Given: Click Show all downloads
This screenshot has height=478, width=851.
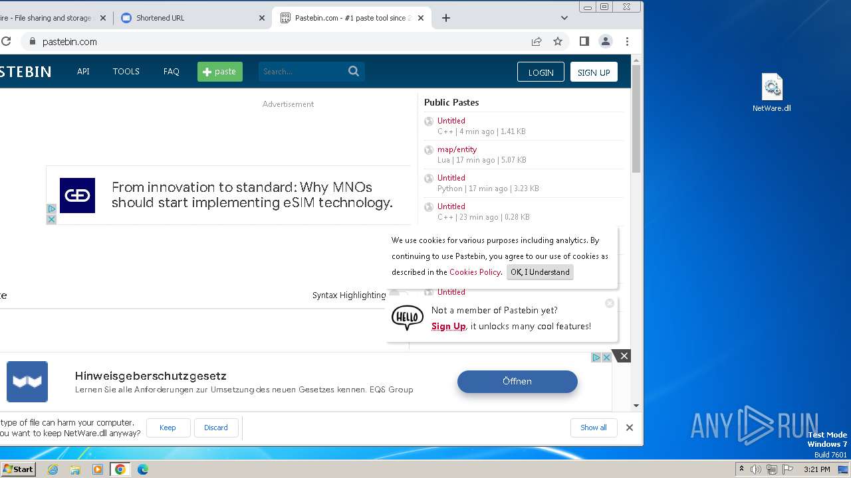Looking at the screenshot, I should coord(593,428).
